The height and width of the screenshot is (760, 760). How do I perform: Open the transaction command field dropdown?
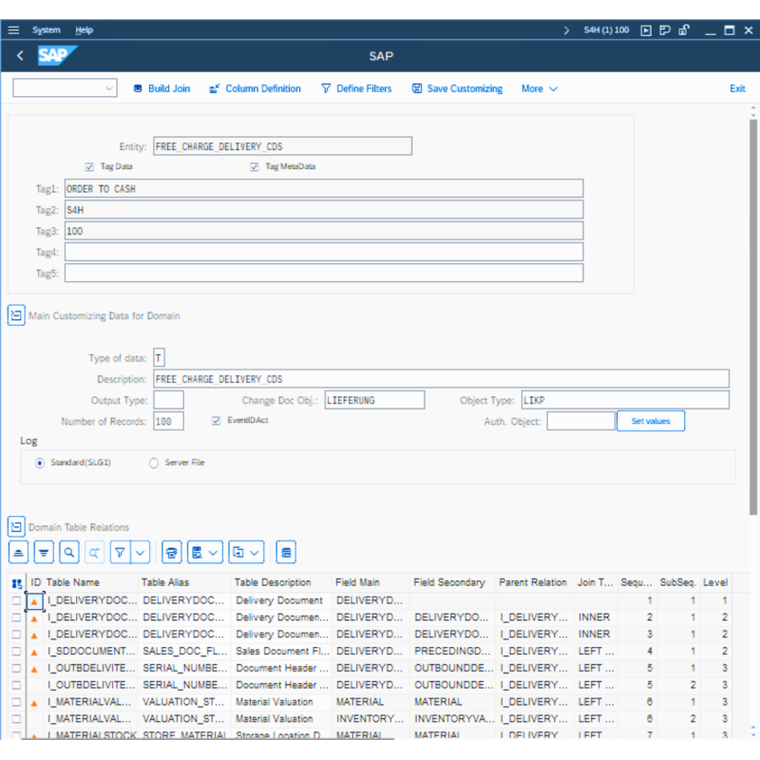[x=108, y=88]
